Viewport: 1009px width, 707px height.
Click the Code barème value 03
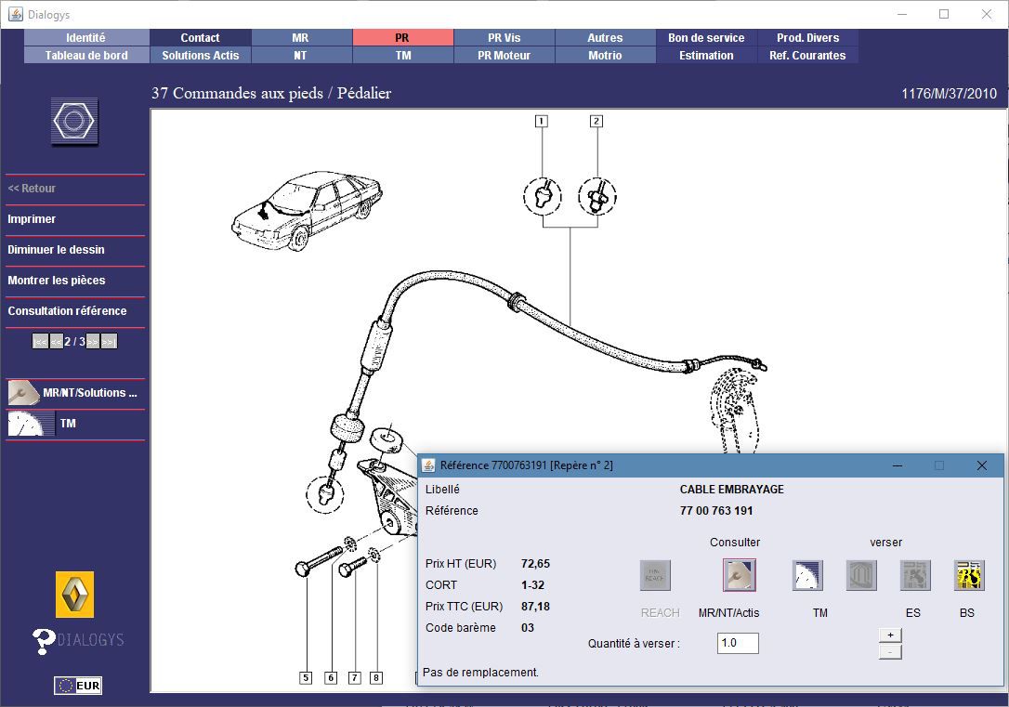coord(528,628)
